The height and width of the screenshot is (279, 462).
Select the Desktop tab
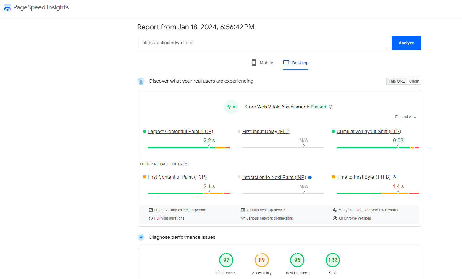coord(296,63)
